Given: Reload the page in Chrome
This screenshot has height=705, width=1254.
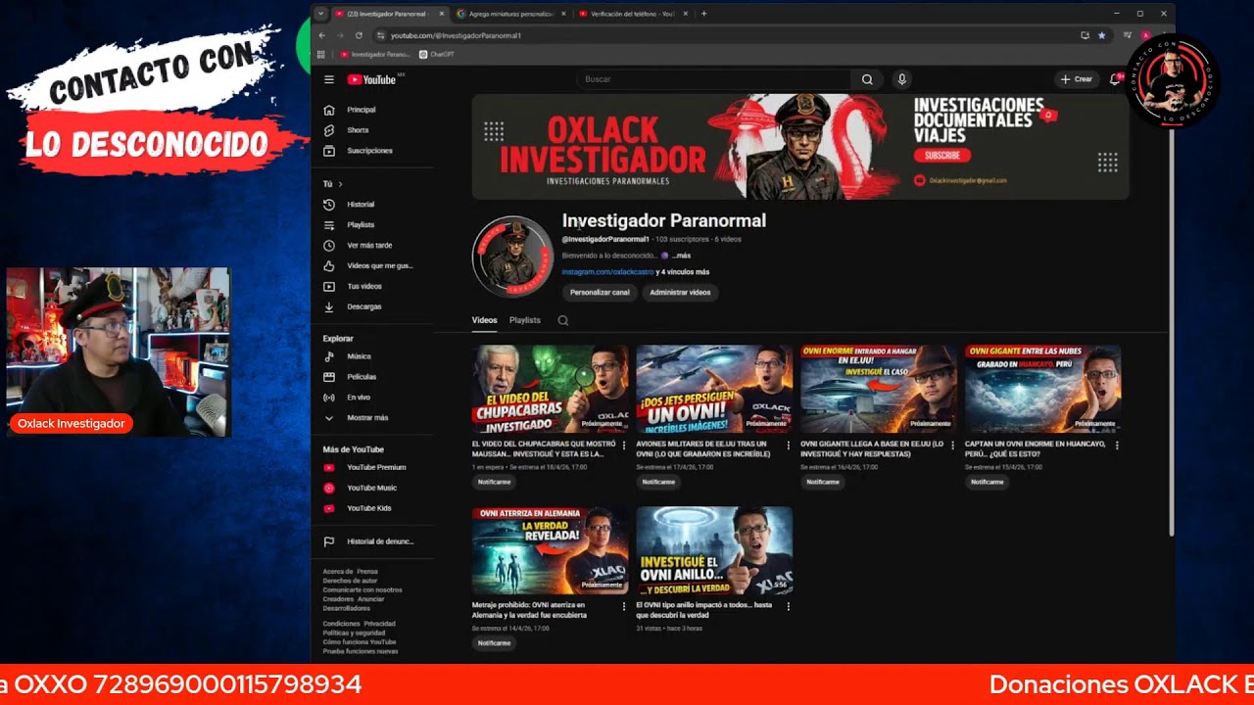Looking at the screenshot, I should click(359, 35).
